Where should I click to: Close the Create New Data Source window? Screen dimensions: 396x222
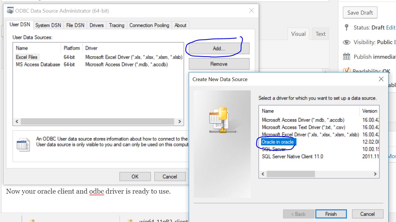tap(381, 79)
